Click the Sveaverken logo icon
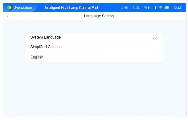 pos(10,8)
